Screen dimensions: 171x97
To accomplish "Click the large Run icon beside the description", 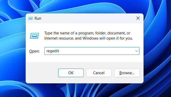I will point(34,36).
